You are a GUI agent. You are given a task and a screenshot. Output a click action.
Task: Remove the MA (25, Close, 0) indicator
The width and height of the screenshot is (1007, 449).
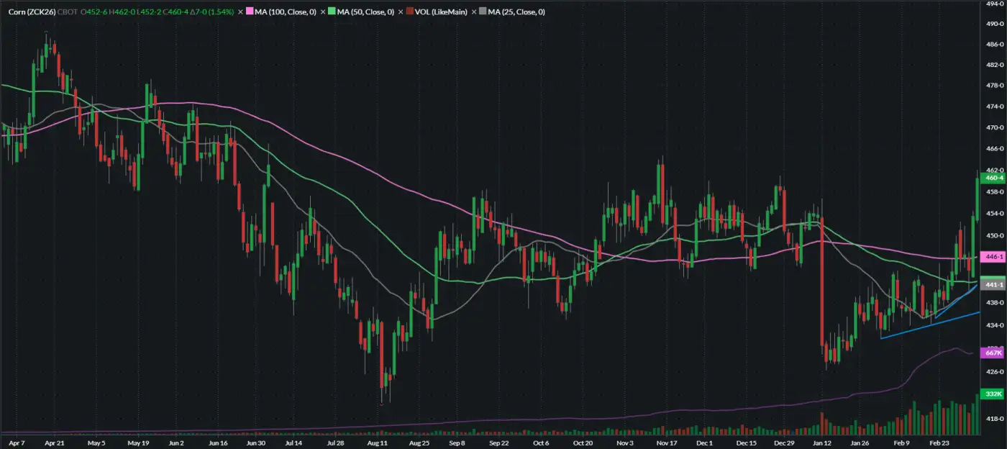474,12
